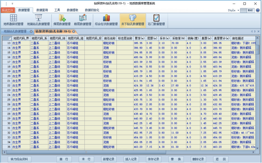Viewport: 262px width, 163px height.
Task: Click the table select-all corner cell
Action: pos(7,38)
